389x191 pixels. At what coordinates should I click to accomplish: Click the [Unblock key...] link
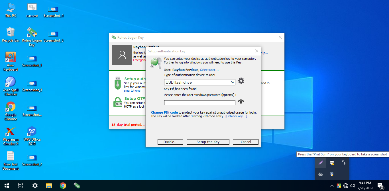[x=236, y=116]
